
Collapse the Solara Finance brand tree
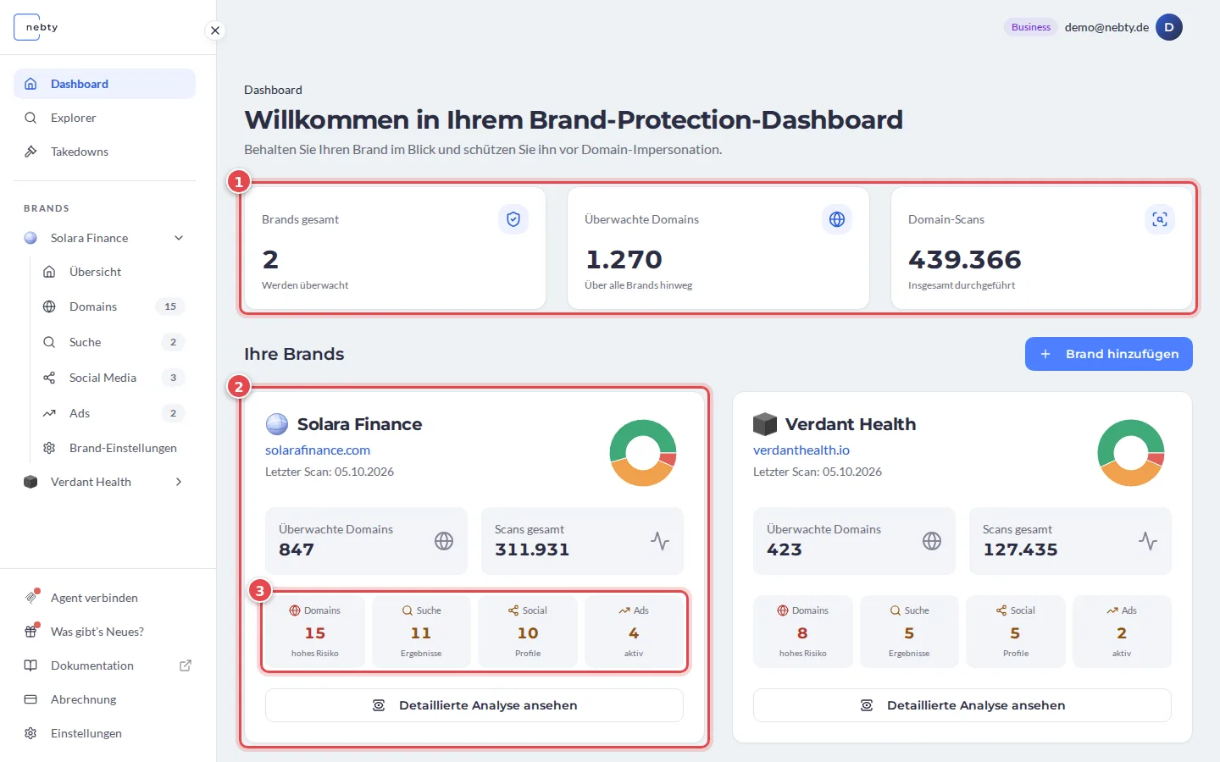tap(179, 238)
